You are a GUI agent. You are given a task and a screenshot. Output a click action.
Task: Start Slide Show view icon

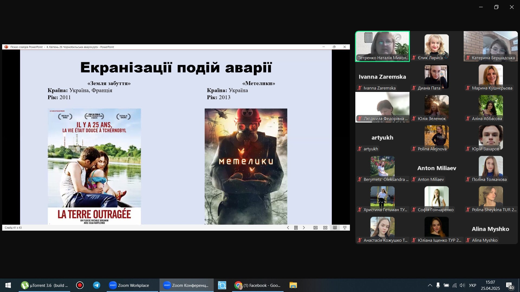coord(345,228)
